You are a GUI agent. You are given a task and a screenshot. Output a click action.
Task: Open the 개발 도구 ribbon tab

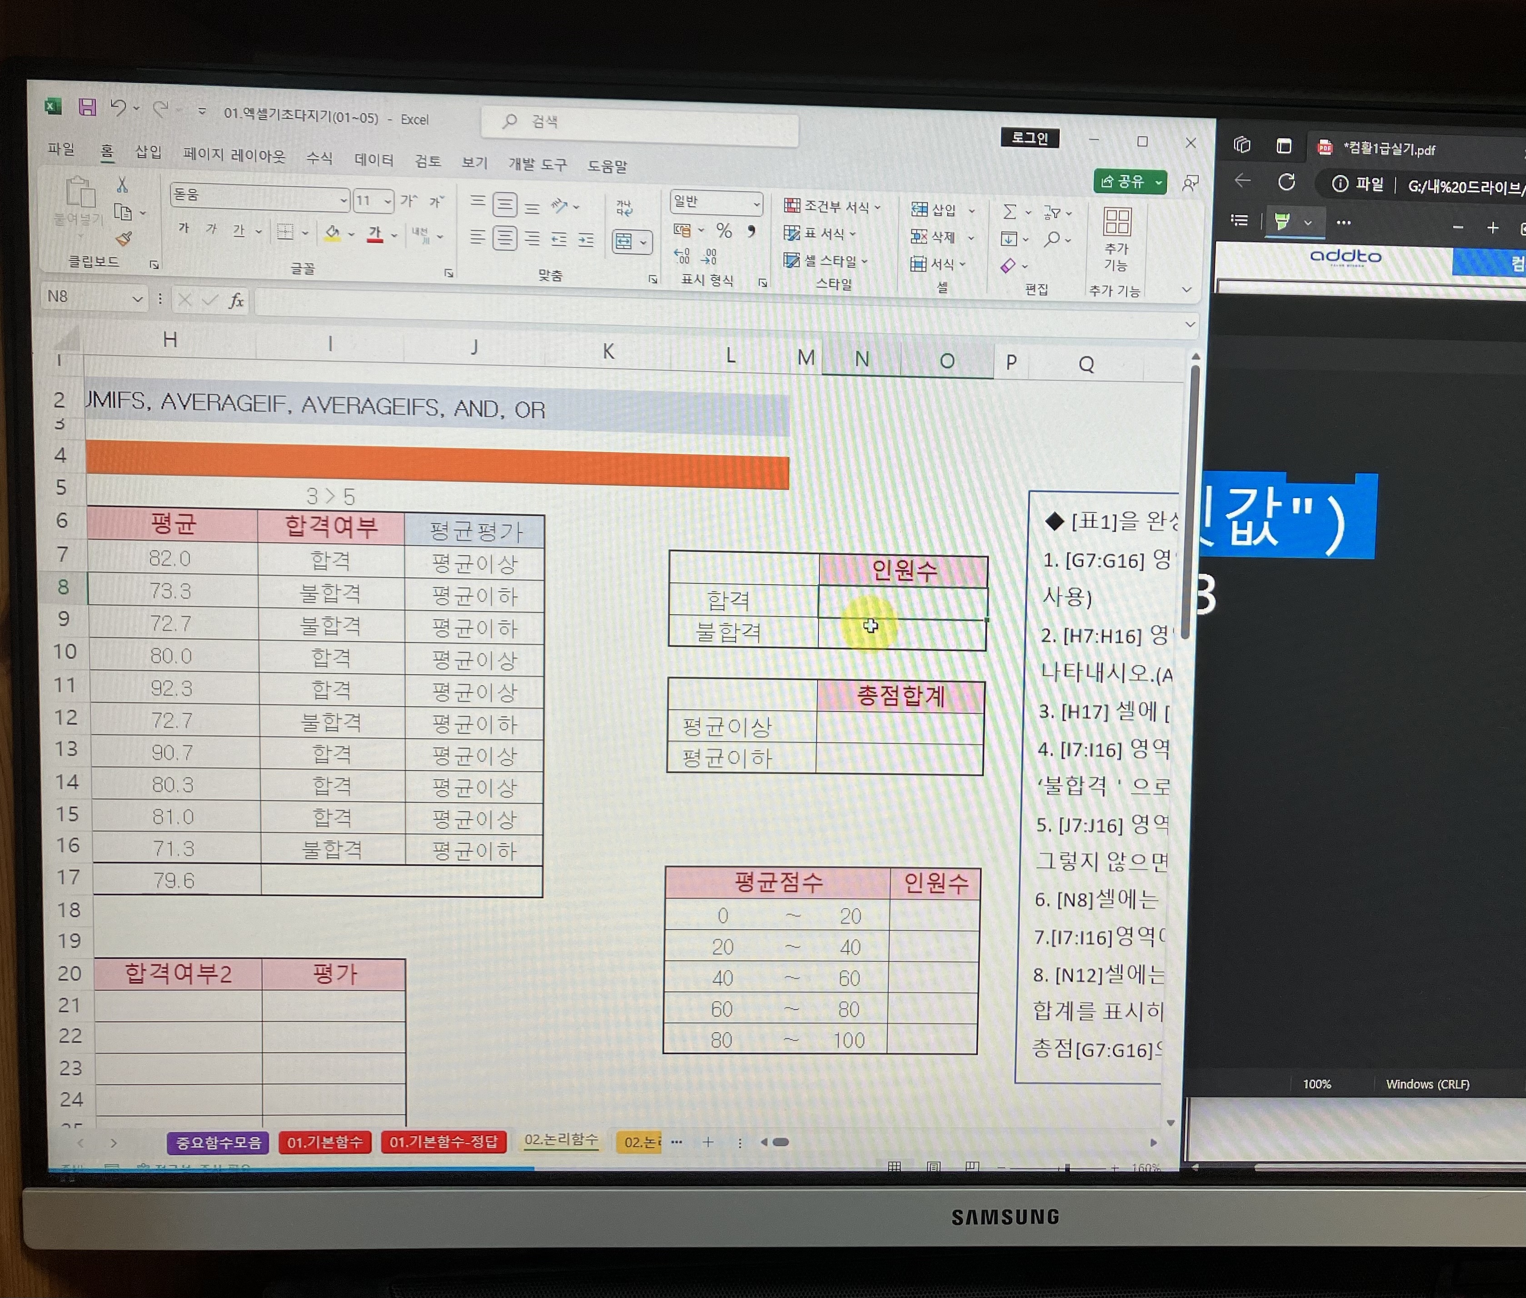538,164
